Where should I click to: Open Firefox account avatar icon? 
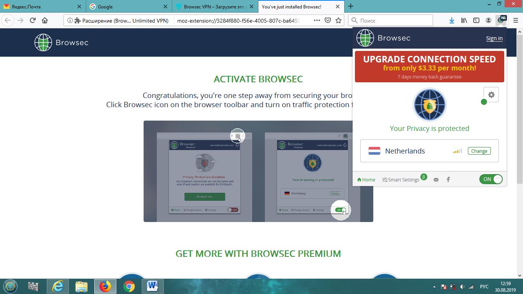click(489, 20)
